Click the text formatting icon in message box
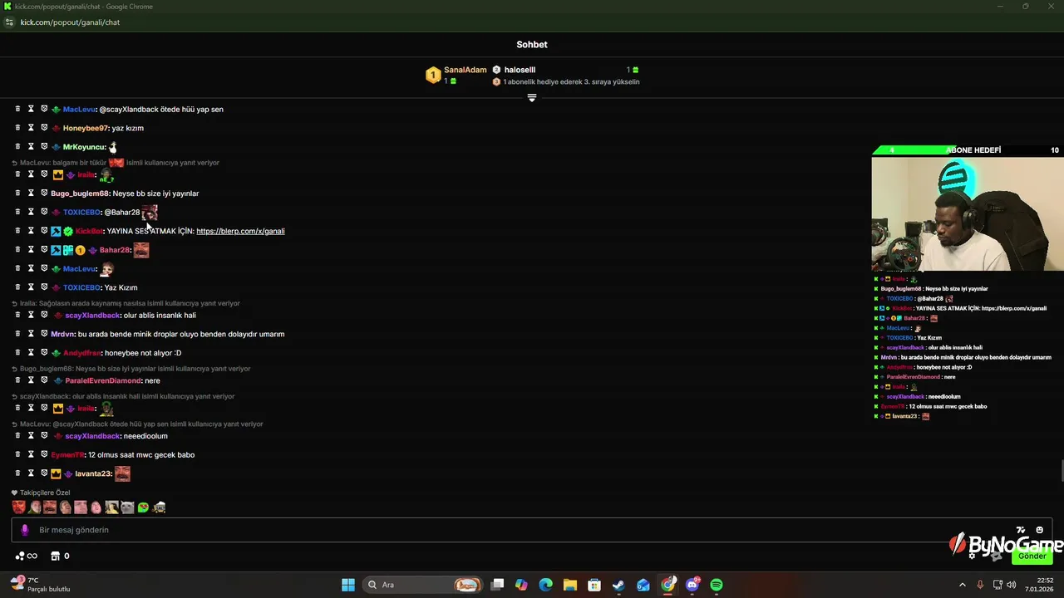Screen dimensions: 1064x598 point(1021,530)
